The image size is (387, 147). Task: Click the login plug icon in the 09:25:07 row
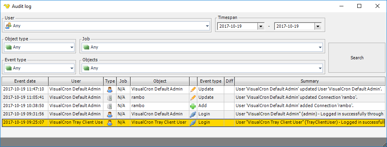(193, 122)
